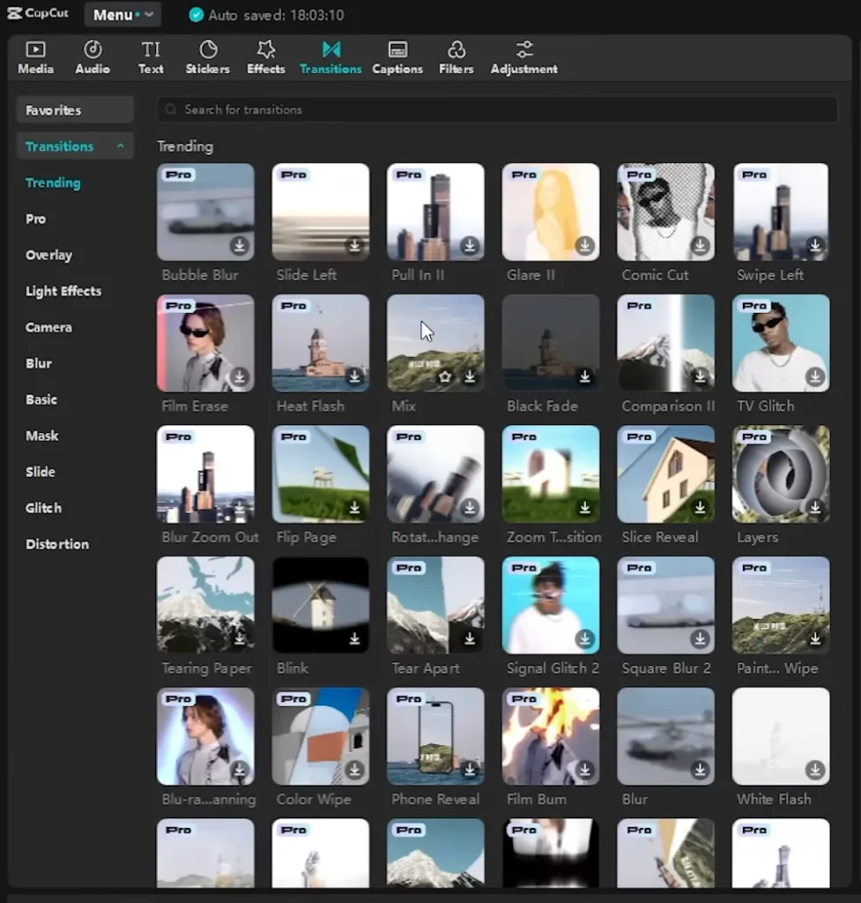
Task: Open the Menu dropdown
Action: [122, 14]
